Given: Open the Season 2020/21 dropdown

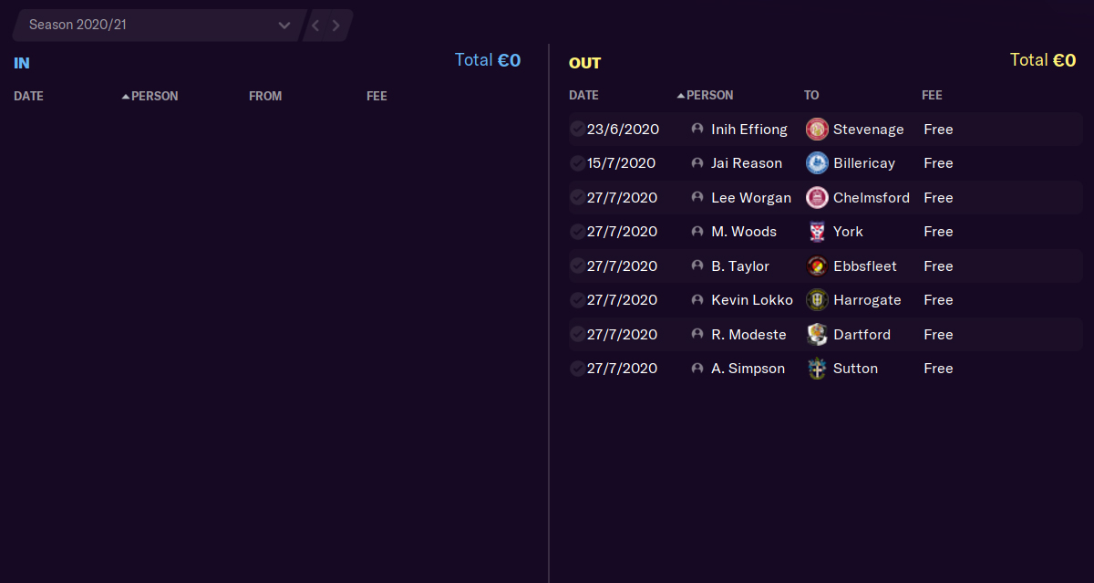Looking at the screenshot, I should (159, 25).
